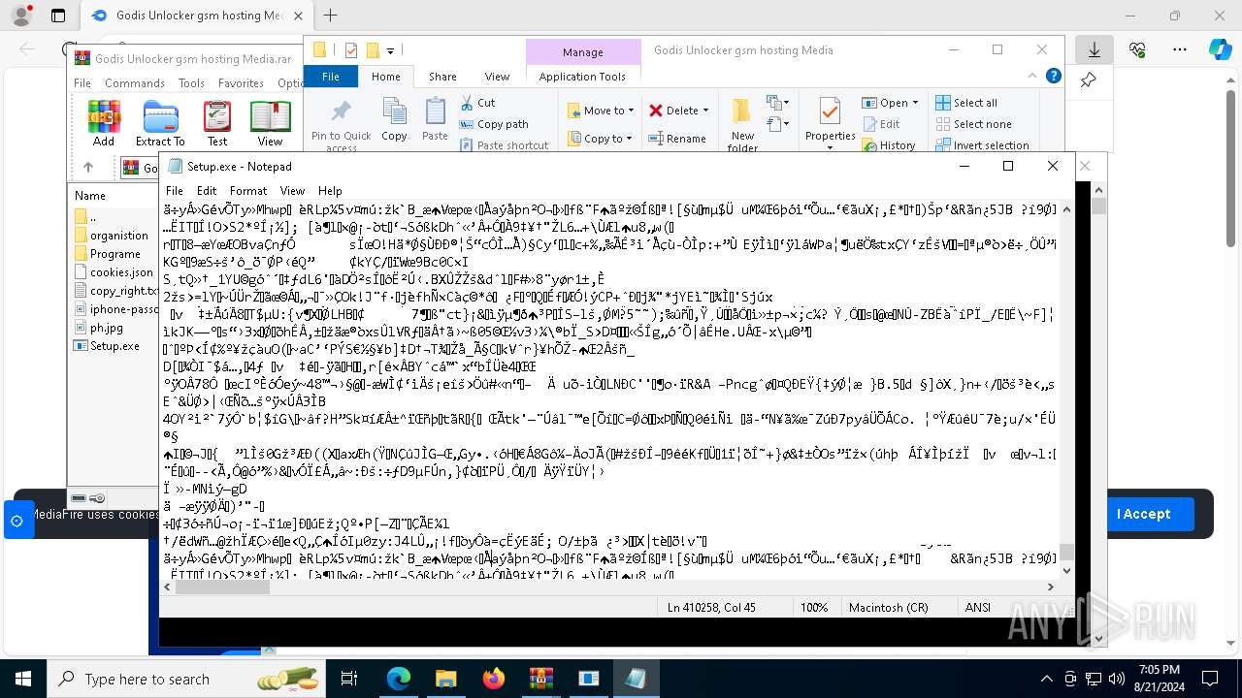Viewport: 1242px width, 698px height.
Task: Click the Explorer Help question mark icon
Action: (x=1054, y=76)
